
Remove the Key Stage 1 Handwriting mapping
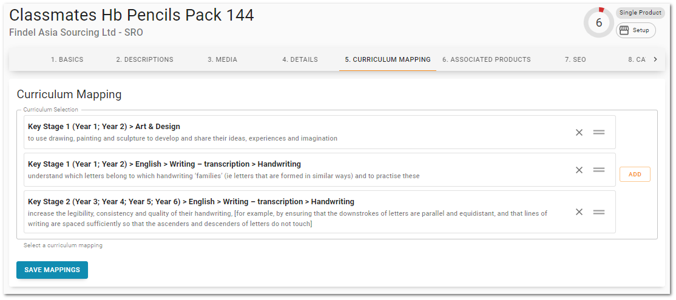(x=579, y=170)
